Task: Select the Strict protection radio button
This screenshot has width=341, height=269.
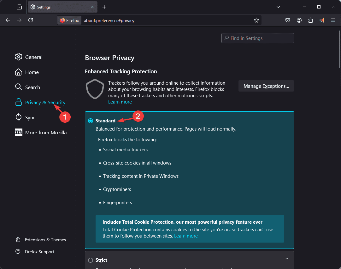Action: pyautogui.click(x=91, y=260)
